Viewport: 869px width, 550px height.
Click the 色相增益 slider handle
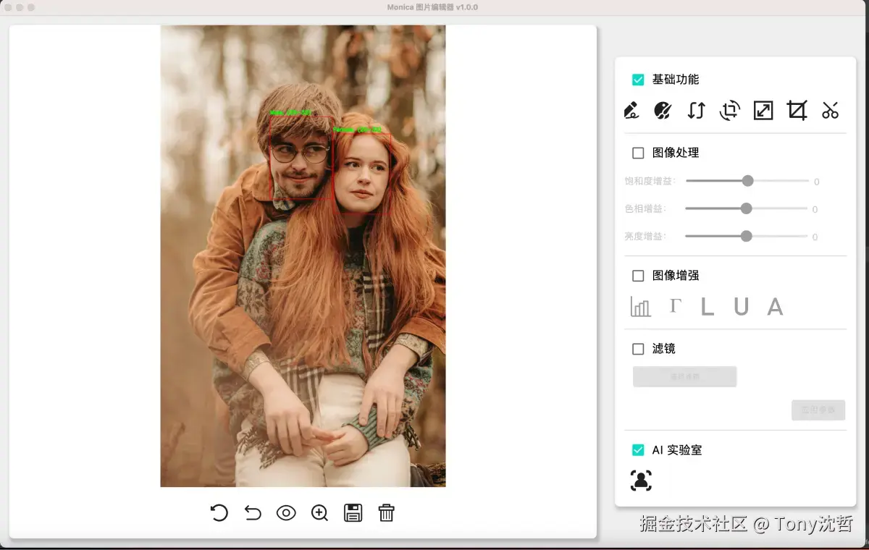[747, 208]
